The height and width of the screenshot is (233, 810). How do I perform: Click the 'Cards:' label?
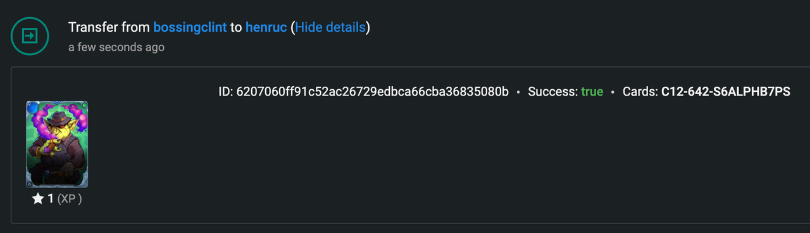(x=640, y=92)
